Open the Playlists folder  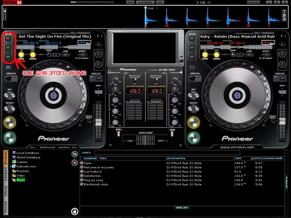(x=20, y=171)
